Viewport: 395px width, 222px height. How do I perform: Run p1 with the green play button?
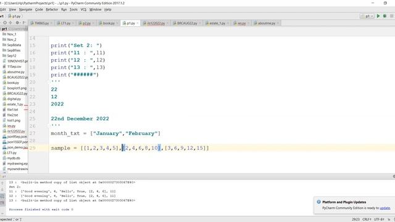pyautogui.click(x=378, y=16)
